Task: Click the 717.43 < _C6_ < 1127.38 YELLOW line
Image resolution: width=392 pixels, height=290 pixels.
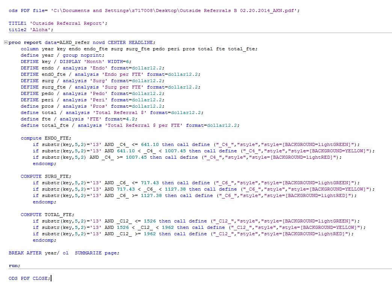Action: [x=204, y=189]
